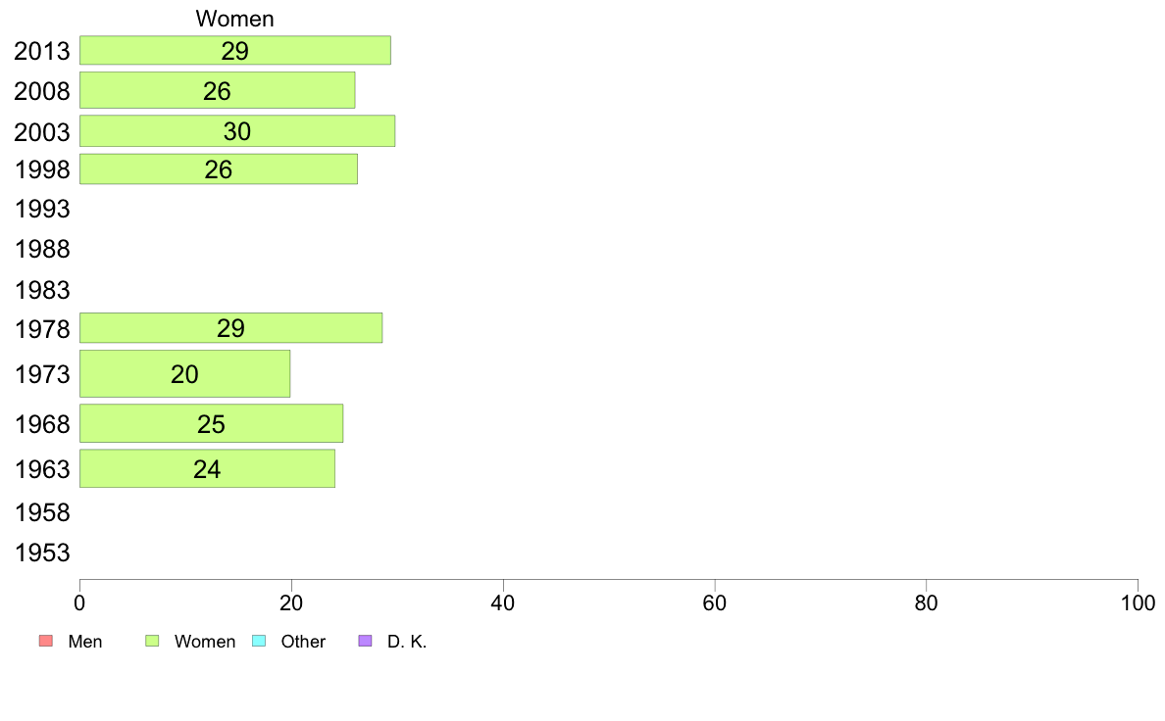Select the 2003 bar showing 30

pyautogui.click(x=237, y=130)
